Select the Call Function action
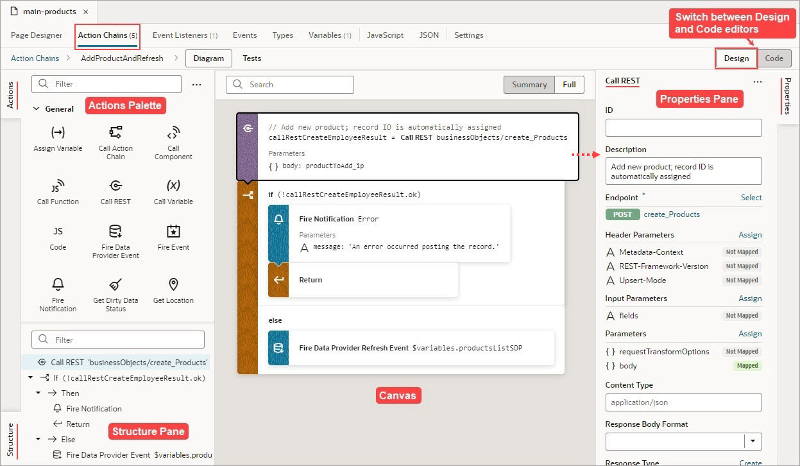 57,191
